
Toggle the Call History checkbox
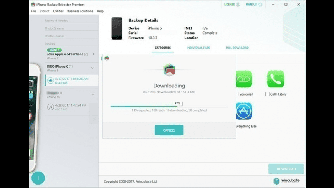(x=267, y=94)
